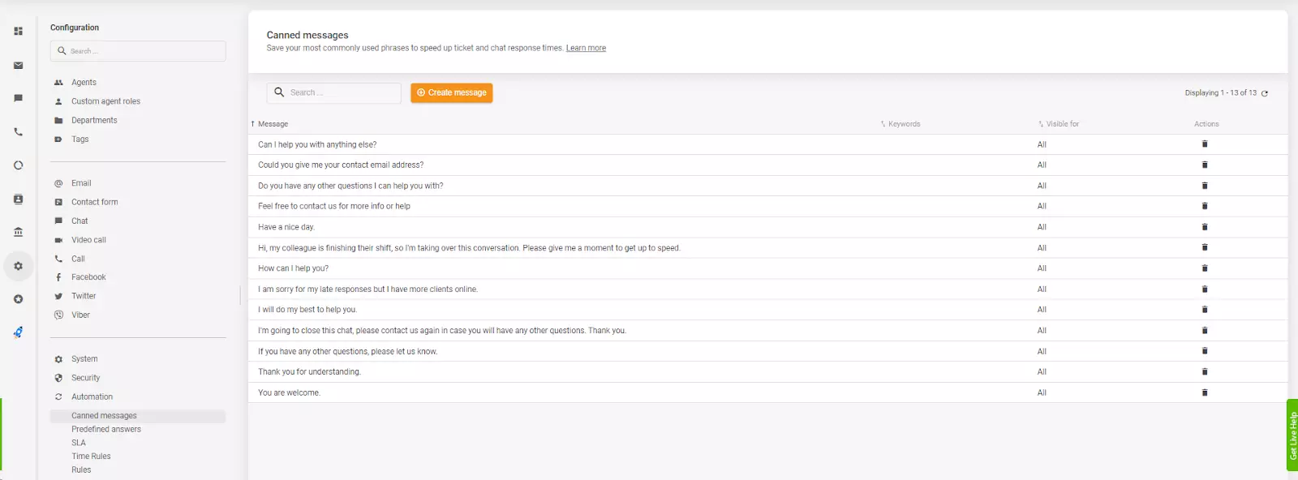
Task: Expand the Automation menu section
Action: [x=92, y=397]
